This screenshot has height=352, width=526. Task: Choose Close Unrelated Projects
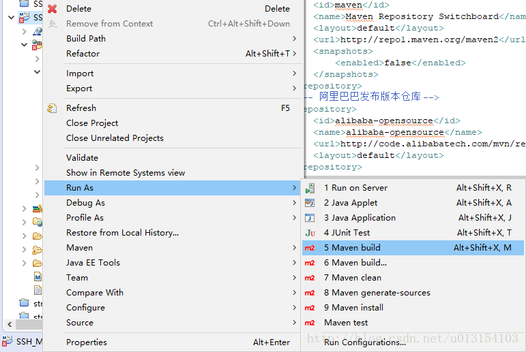[173, 138]
